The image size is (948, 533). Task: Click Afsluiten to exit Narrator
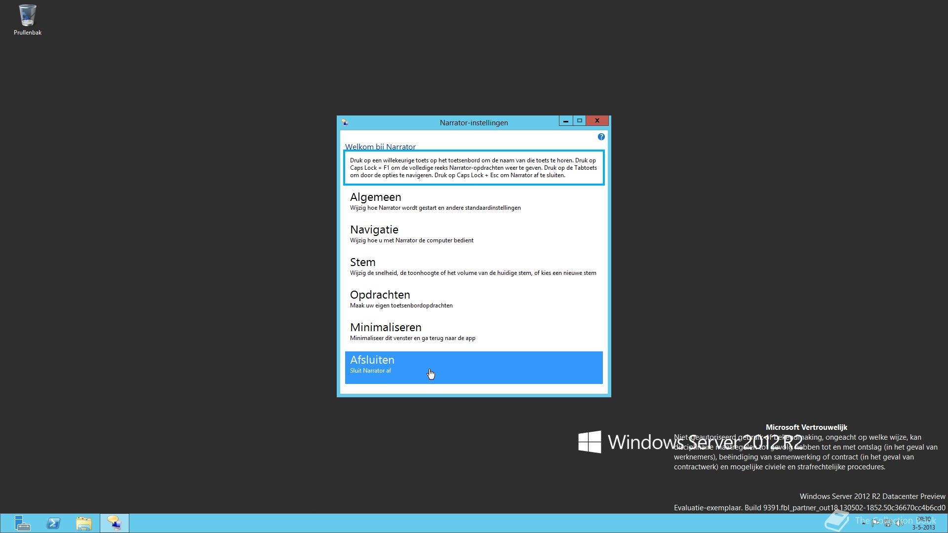pyautogui.click(x=474, y=367)
